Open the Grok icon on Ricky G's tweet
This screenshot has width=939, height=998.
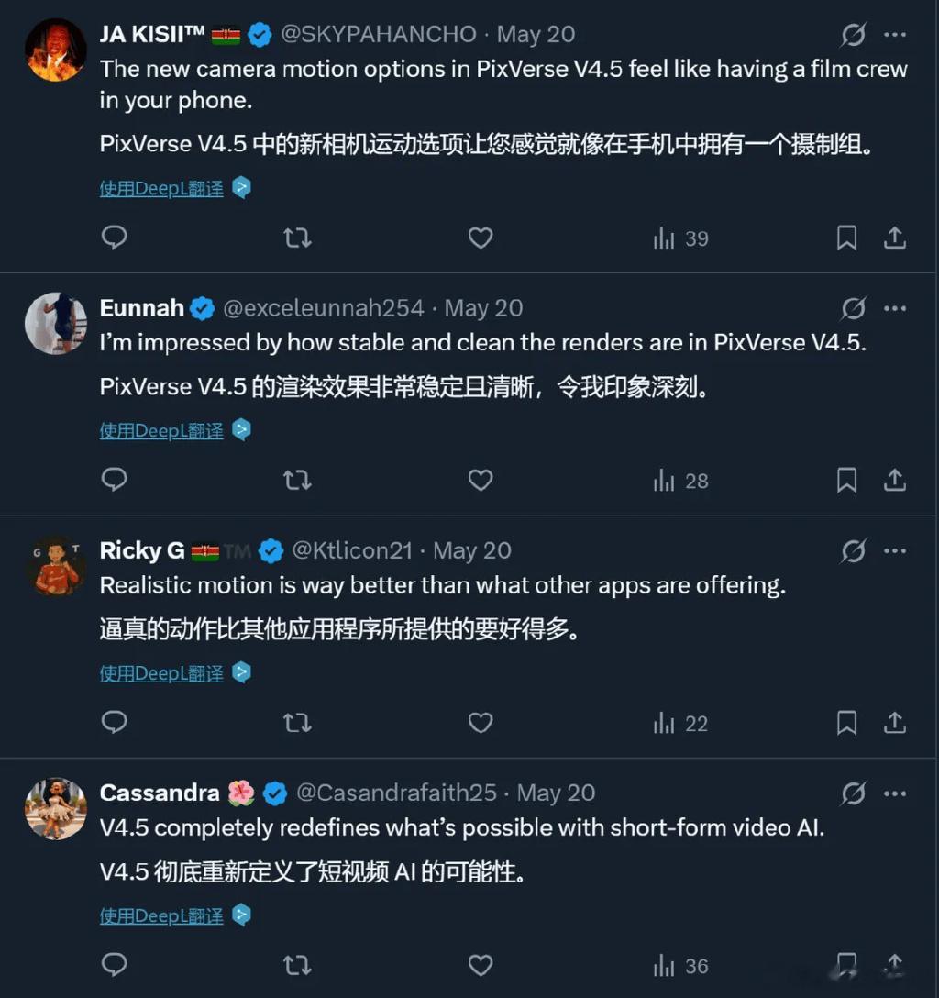pyautogui.click(x=853, y=550)
